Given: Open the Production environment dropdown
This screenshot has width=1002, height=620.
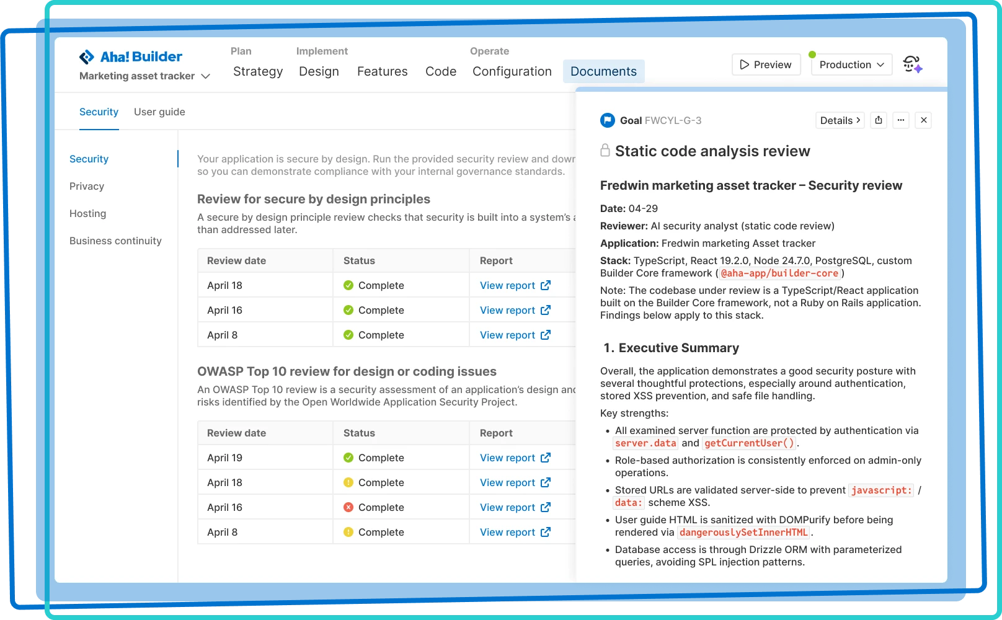Looking at the screenshot, I should click(x=851, y=64).
